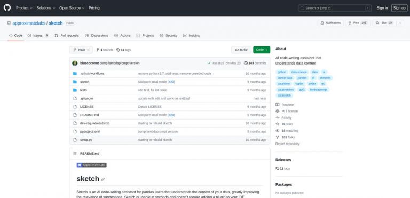410x198 pixels.
Task: Open commit 'Create LICENSE'
Action: (149, 107)
